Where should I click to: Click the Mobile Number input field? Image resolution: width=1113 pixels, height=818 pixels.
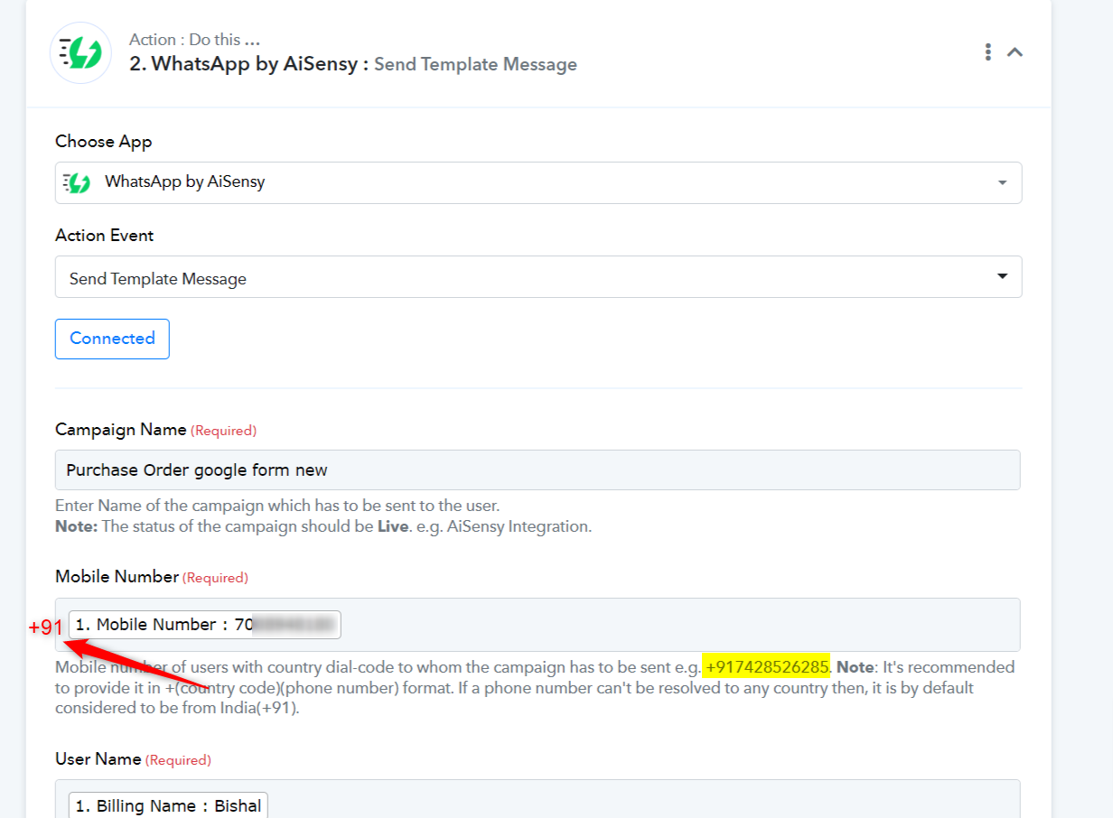[538, 625]
